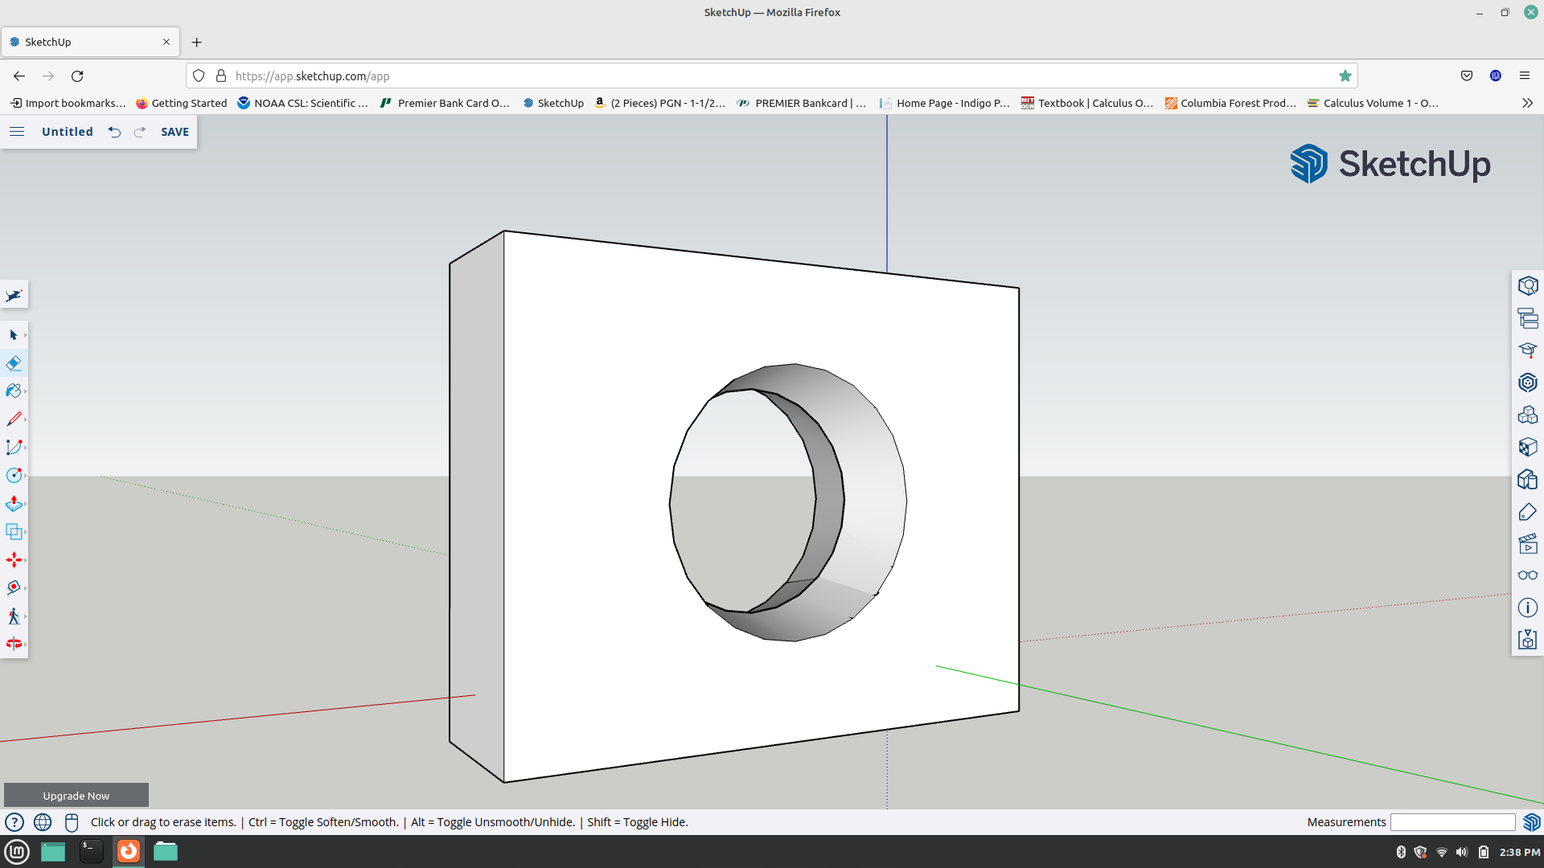Activate the Eraser tool

[14, 363]
